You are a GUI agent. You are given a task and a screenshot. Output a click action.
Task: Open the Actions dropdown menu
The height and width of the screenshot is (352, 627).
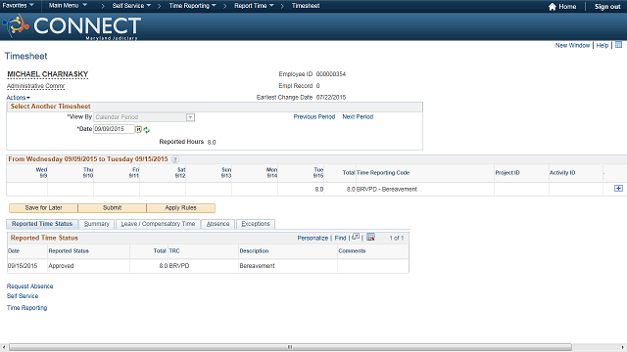(18, 98)
